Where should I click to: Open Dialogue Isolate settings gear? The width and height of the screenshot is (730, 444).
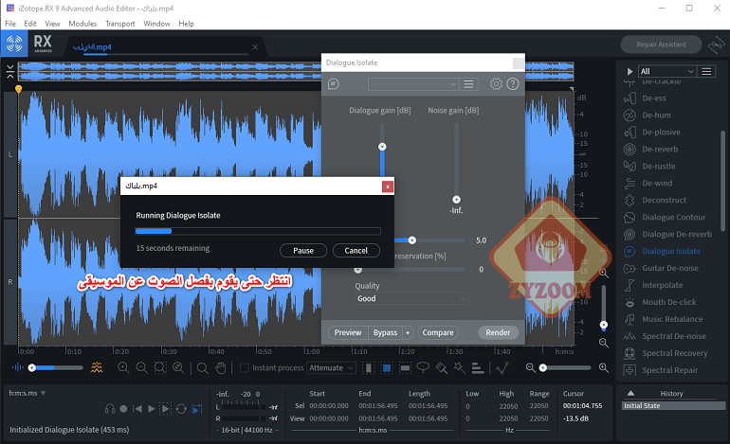[x=496, y=83]
